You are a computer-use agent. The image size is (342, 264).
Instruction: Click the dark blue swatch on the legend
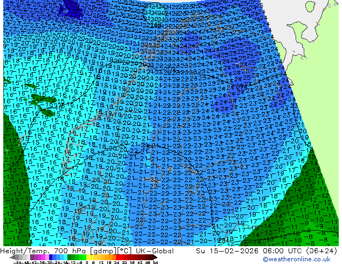51,258
